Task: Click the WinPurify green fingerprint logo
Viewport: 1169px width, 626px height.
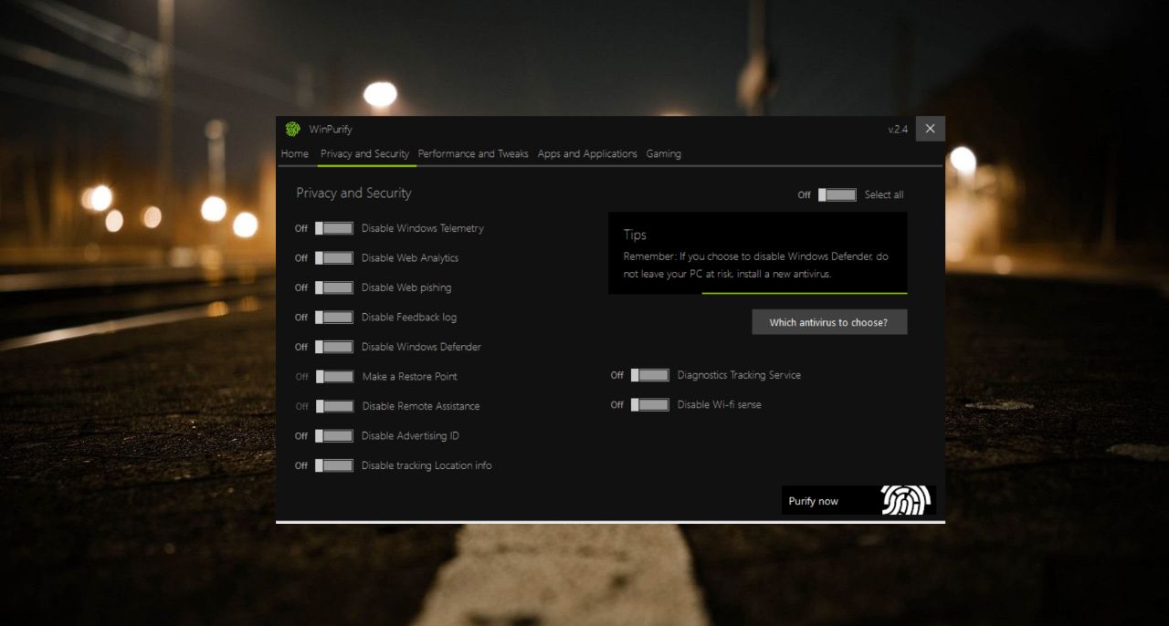Action: (292, 129)
